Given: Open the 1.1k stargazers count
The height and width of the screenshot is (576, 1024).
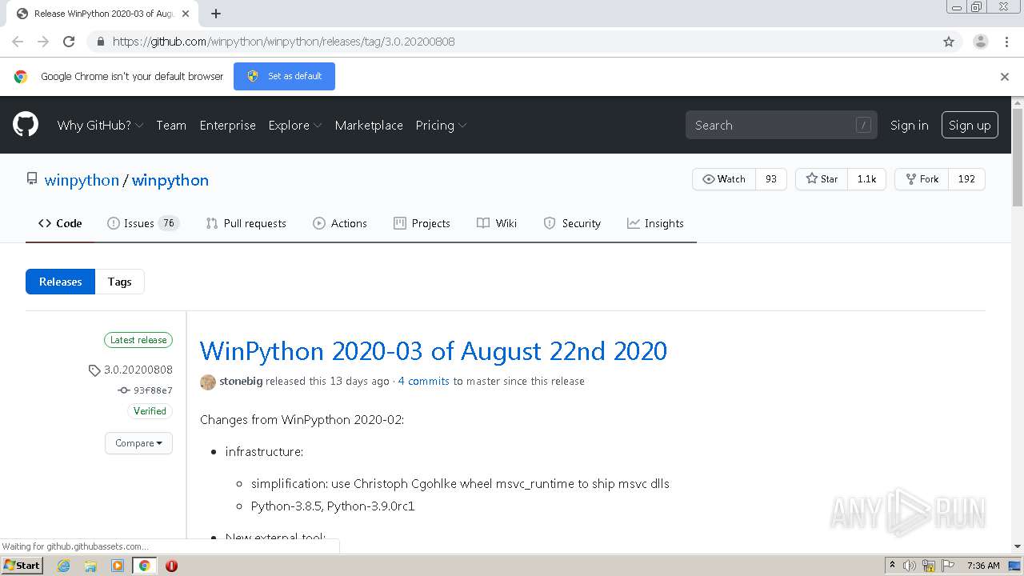Looking at the screenshot, I should (867, 179).
